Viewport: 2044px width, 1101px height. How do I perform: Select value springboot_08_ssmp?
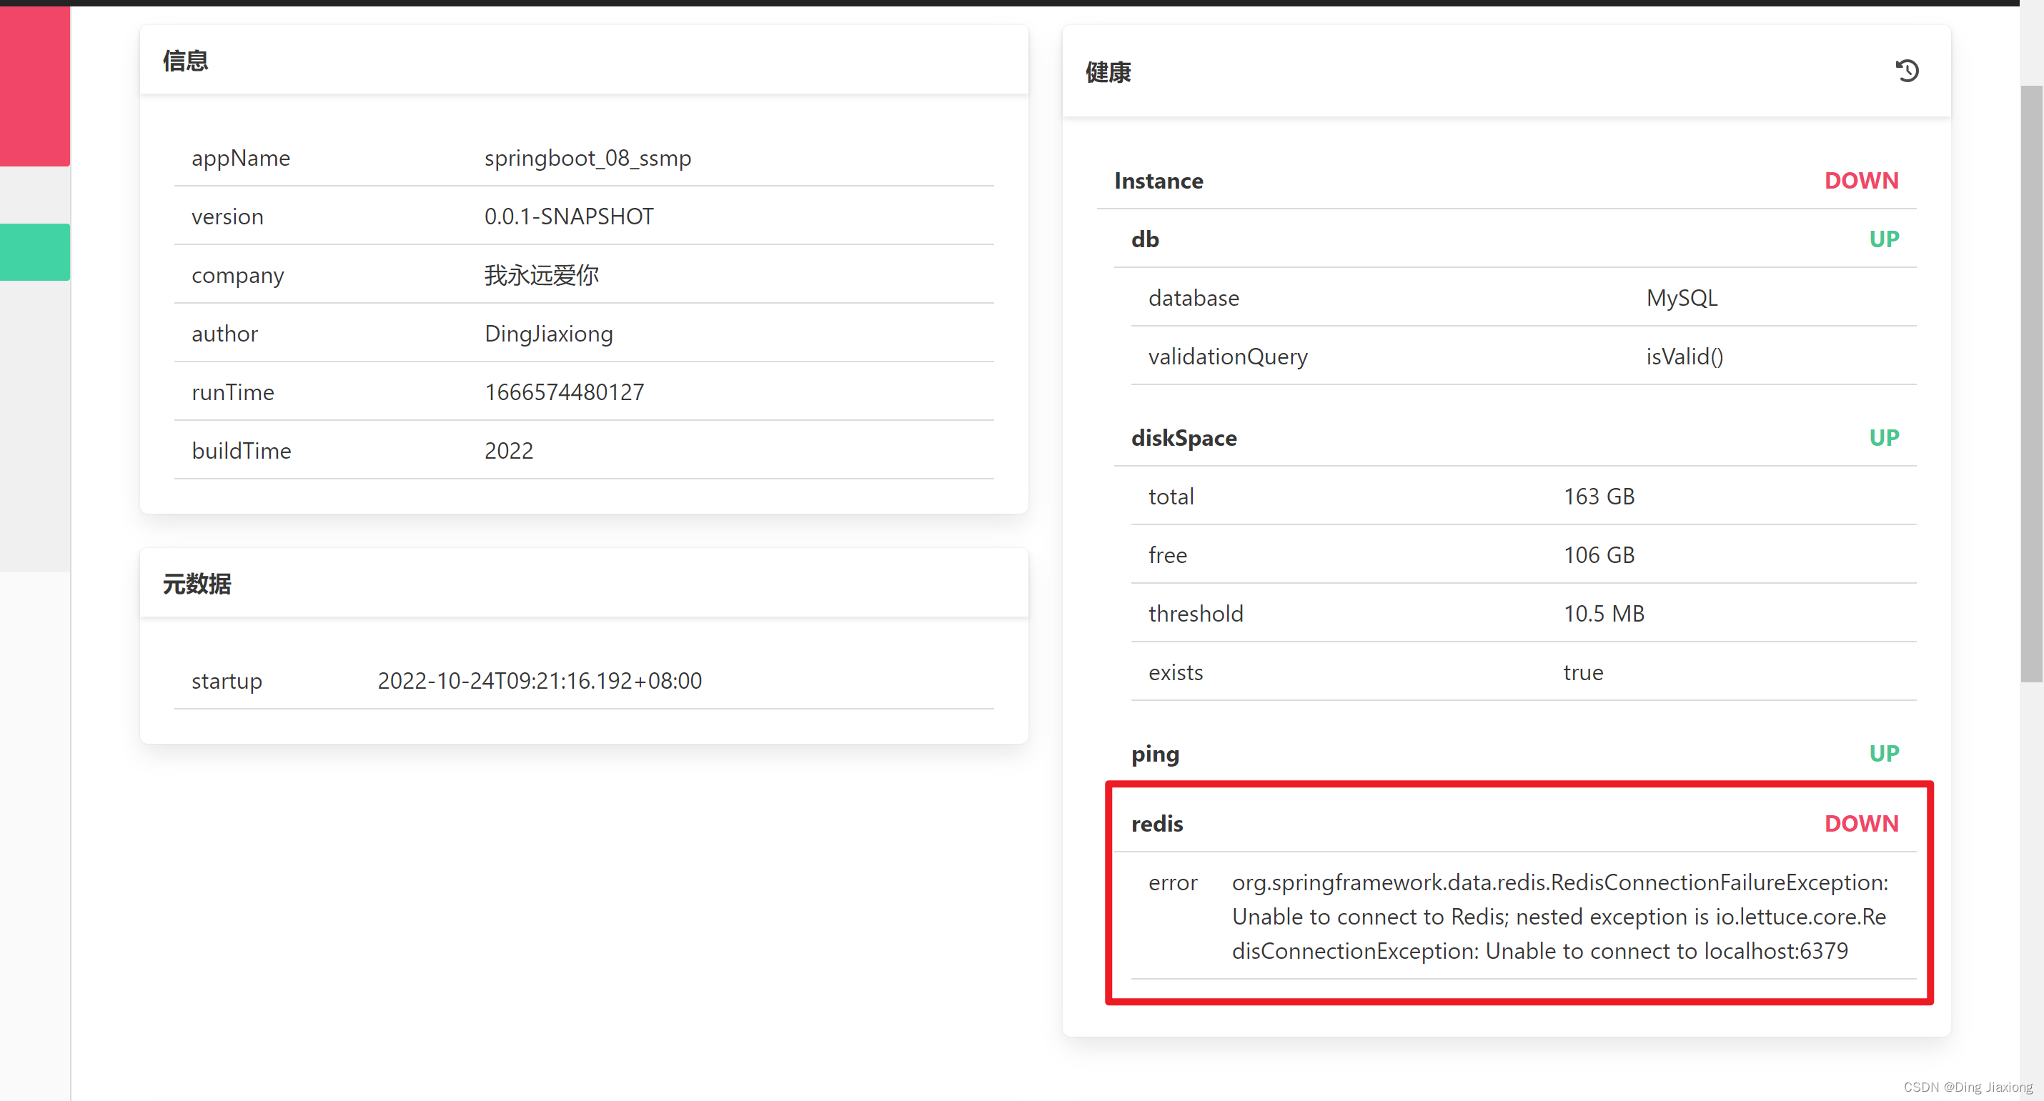pyautogui.click(x=588, y=158)
